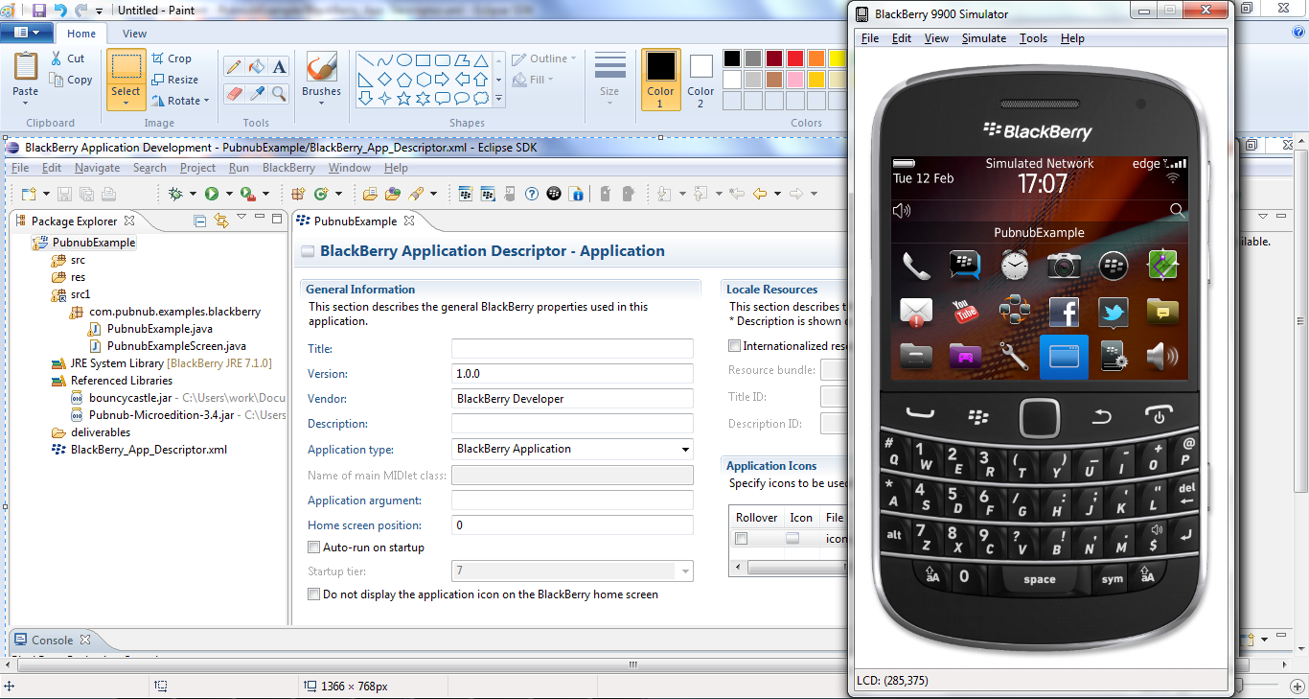
Task: Enable Auto-run on startup checkbox
Action: point(313,548)
